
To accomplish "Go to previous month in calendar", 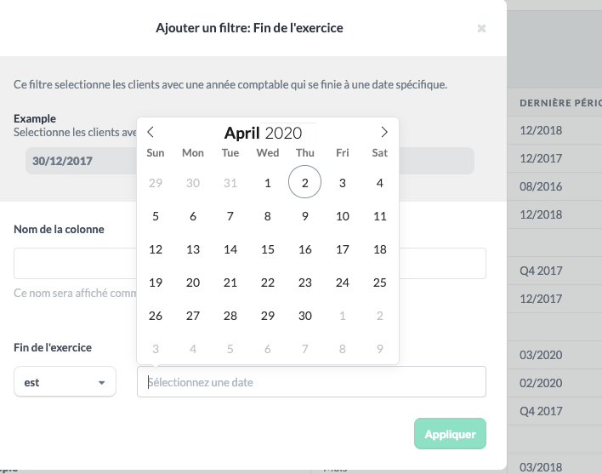I will click(150, 132).
